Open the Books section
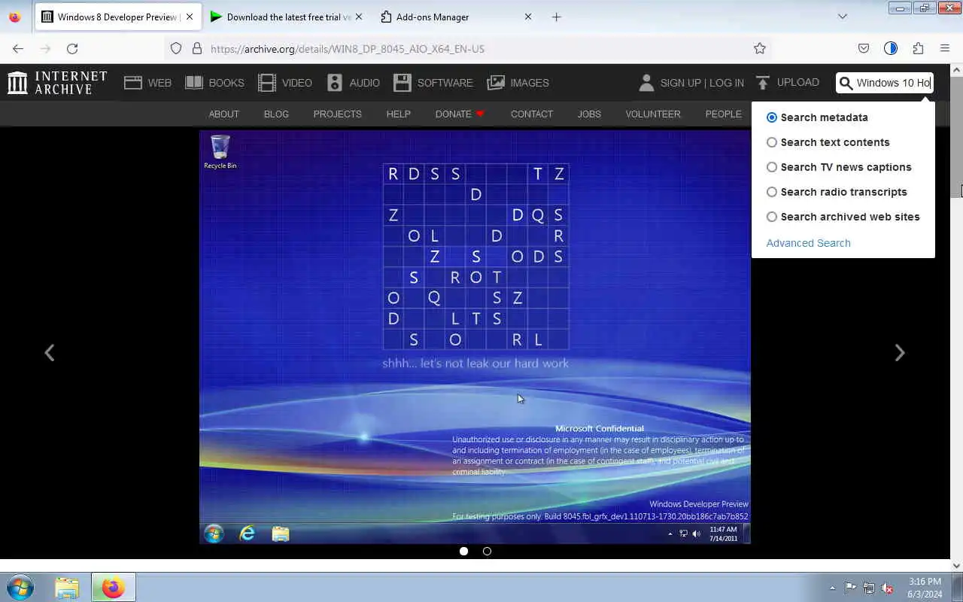 click(215, 83)
